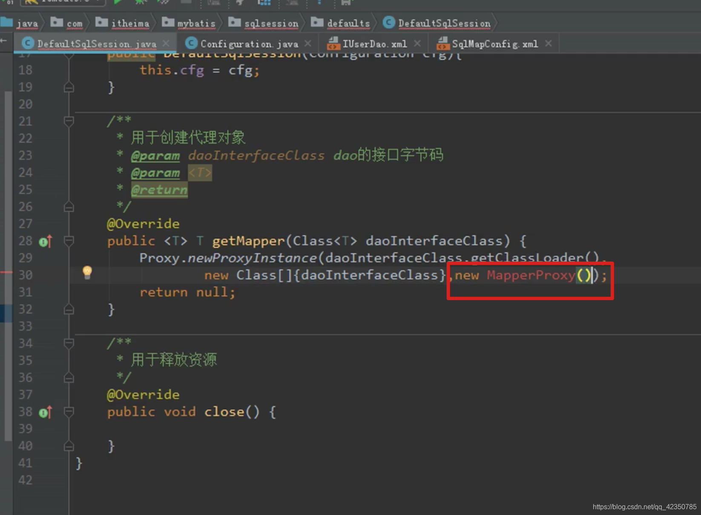This screenshot has width=701, height=515.
Task: Open the com breadcrumb
Action: (x=75, y=23)
